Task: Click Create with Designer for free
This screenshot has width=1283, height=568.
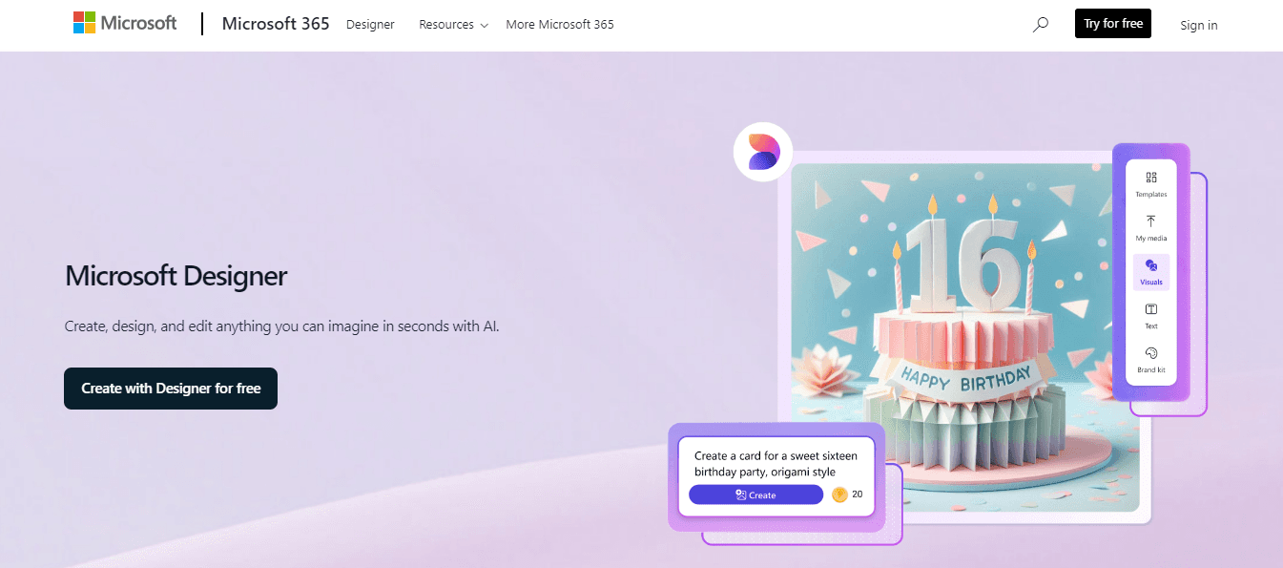Action: coord(170,388)
